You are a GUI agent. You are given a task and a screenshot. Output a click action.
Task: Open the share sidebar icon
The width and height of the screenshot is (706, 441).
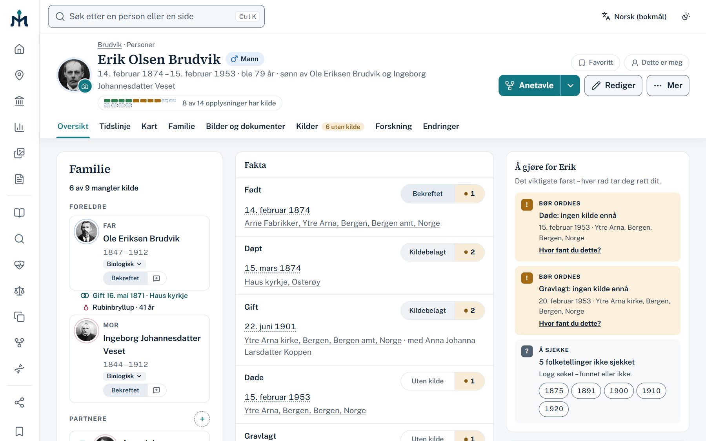[19, 403]
